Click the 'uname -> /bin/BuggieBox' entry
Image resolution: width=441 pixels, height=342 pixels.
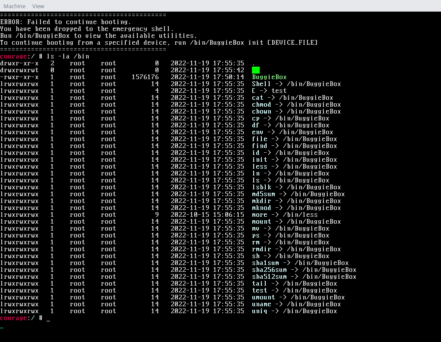(296, 304)
